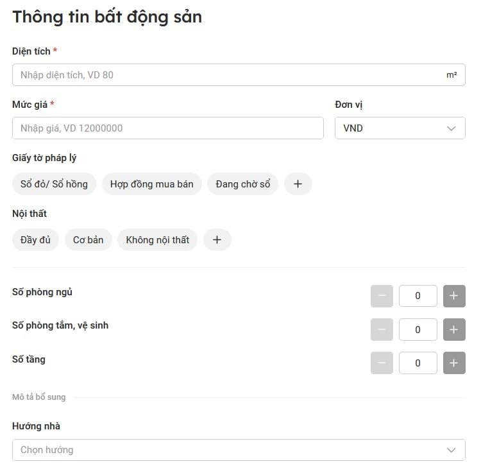This screenshot has width=481, height=473.
Task: Choose Không nội thất option
Action: pos(157,240)
